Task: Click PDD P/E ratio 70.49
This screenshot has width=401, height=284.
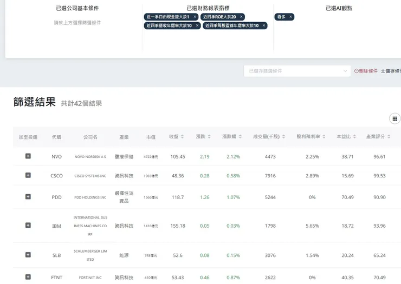Action: pyautogui.click(x=347, y=197)
